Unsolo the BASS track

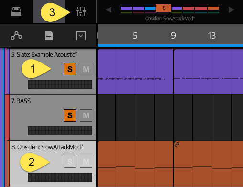(70, 115)
